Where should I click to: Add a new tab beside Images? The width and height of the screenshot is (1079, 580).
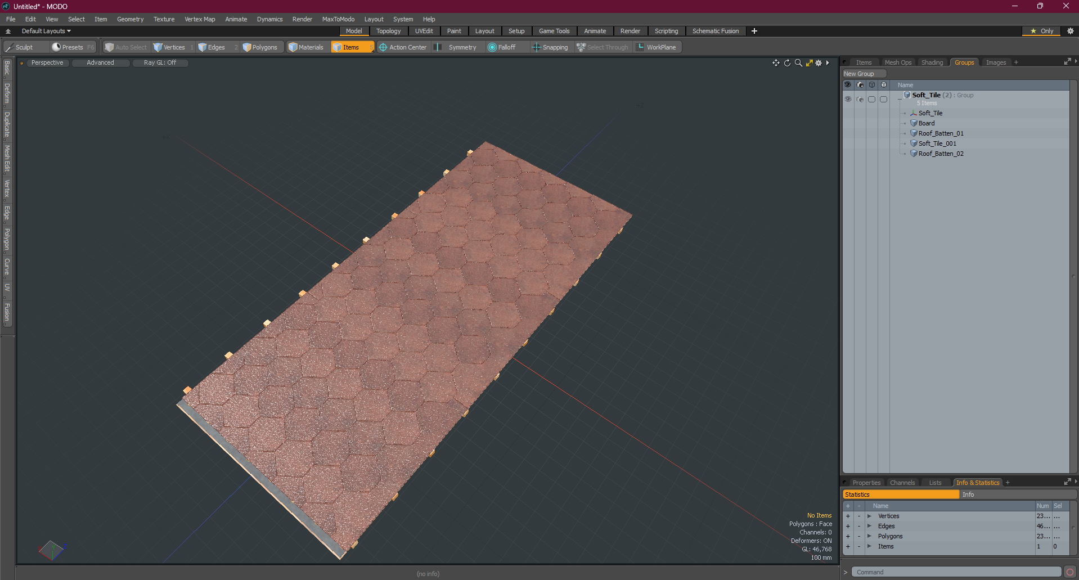[x=1016, y=62]
